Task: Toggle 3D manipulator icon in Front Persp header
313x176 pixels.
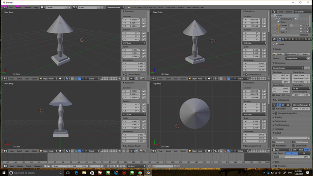Action: tap(76, 151)
